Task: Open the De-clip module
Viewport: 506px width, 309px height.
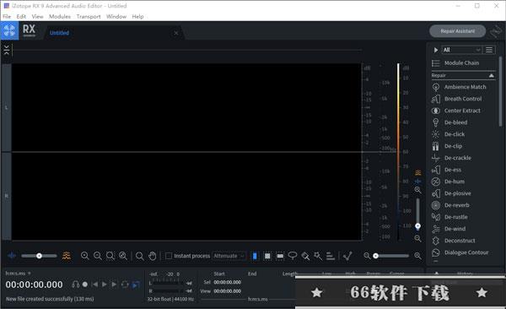Action: click(x=447, y=146)
